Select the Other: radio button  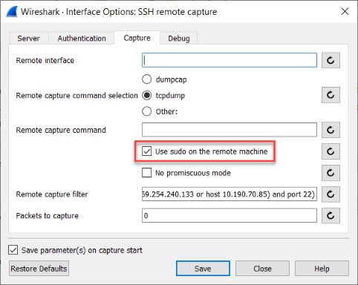pos(147,111)
